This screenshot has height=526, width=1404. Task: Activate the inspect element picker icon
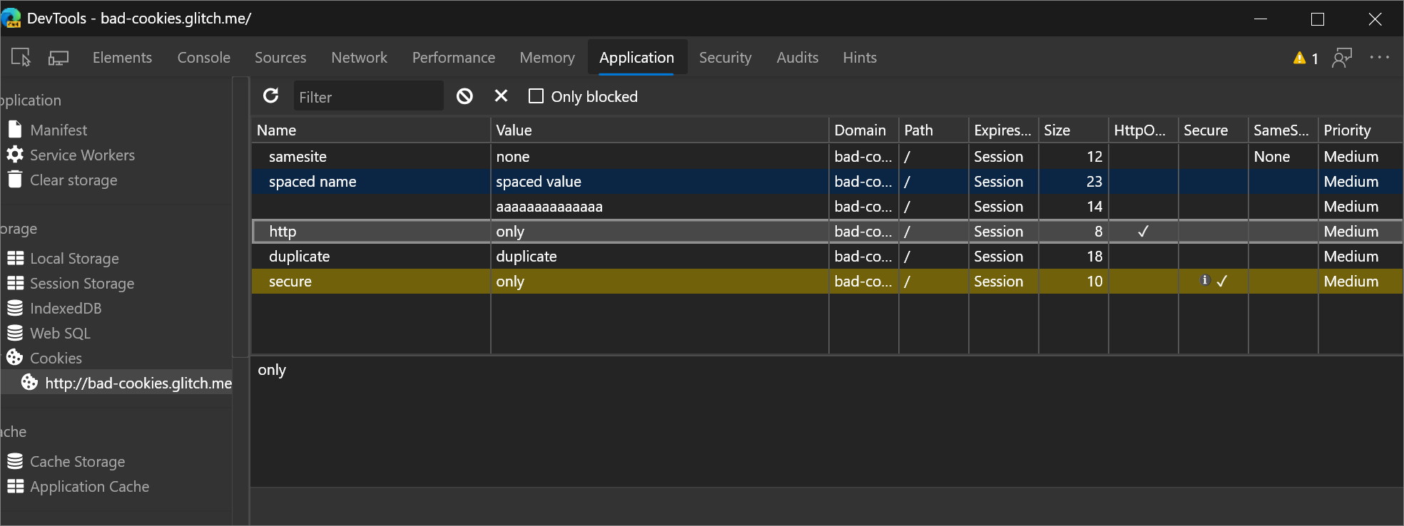click(x=21, y=58)
